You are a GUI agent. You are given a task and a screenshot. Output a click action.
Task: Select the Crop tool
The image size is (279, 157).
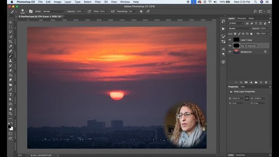10,41
